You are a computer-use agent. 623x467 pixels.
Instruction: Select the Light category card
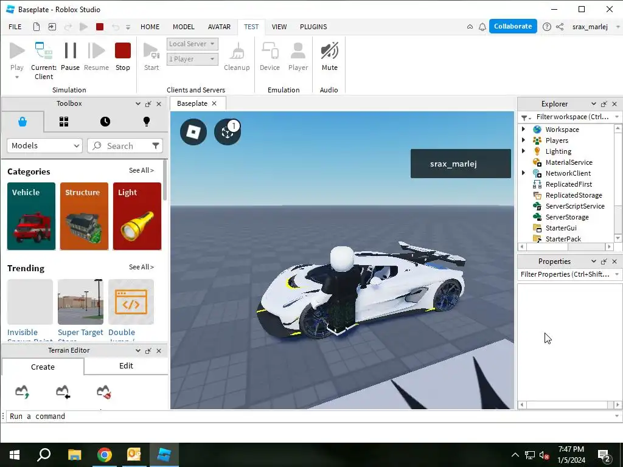coord(137,216)
